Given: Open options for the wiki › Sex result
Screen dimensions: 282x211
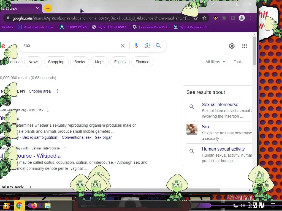Looking at the screenshot, I should coord(48,110).
